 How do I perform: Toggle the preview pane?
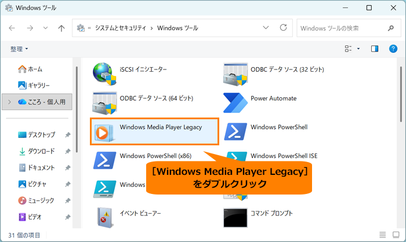click(375, 49)
